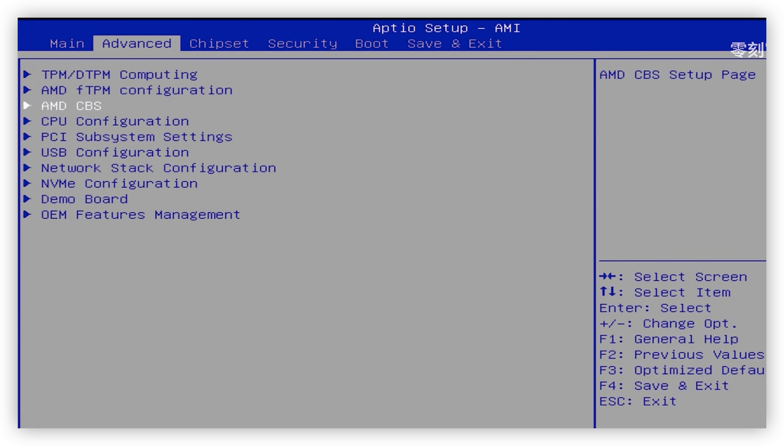784x446 pixels.
Task: Go to the Security tab
Action: click(x=303, y=44)
